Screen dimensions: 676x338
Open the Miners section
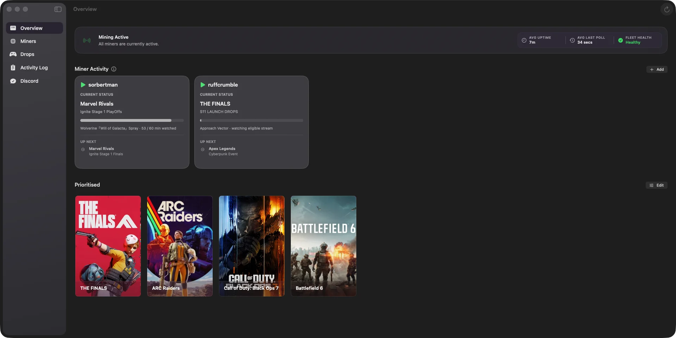tap(35, 41)
